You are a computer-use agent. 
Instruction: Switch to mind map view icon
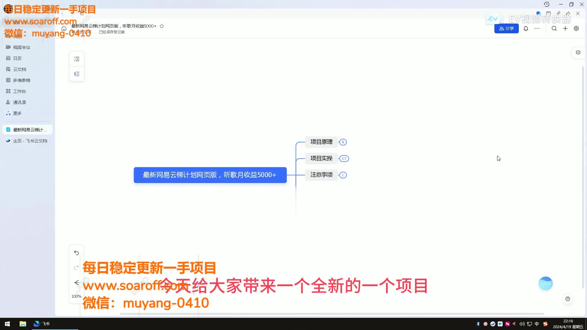point(77,74)
